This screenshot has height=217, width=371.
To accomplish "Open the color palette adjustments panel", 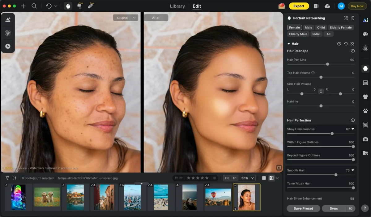I will pos(365,34).
